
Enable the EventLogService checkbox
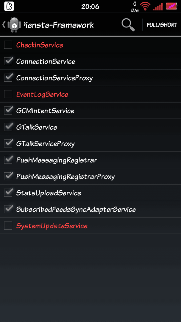(x=8, y=94)
